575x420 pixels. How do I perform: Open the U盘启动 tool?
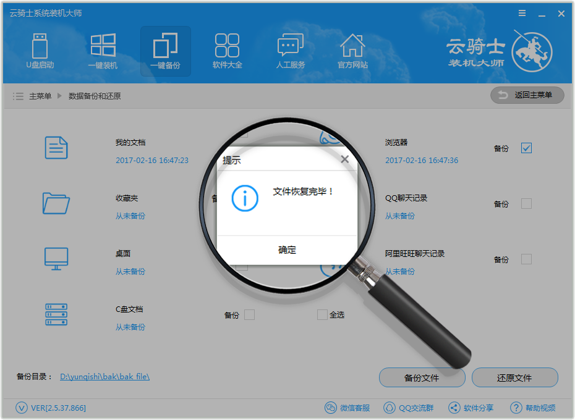(x=40, y=51)
